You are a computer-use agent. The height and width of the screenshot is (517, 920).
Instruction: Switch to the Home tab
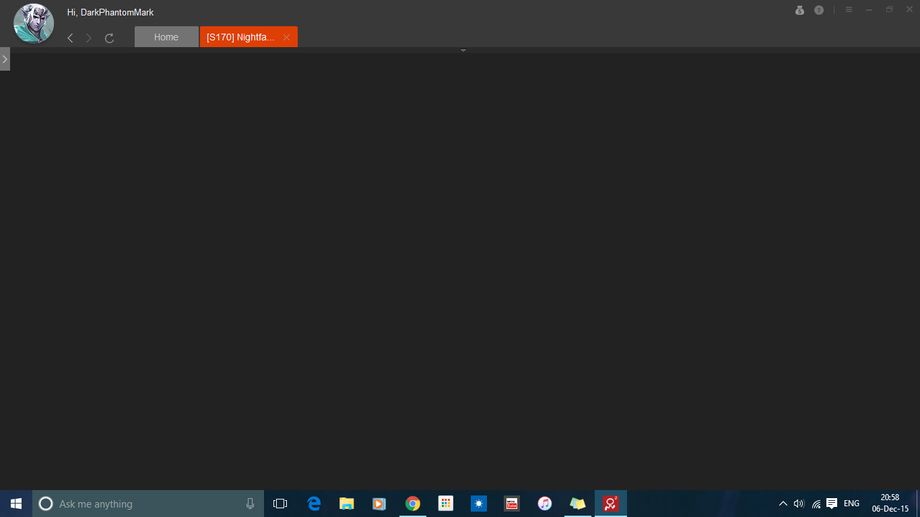[x=166, y=37]
